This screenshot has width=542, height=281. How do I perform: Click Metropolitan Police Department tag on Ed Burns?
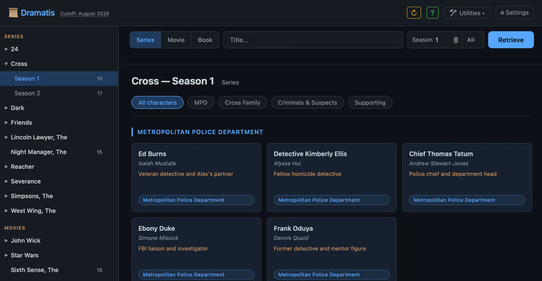196,200
